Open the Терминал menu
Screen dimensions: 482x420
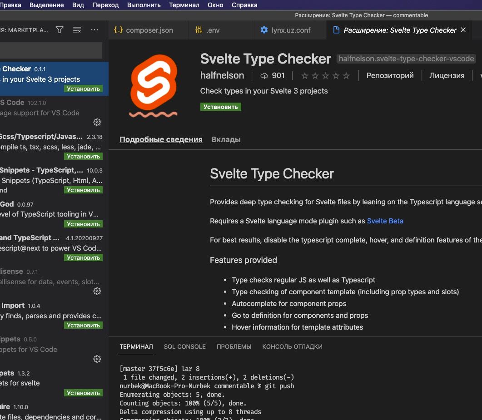coord(184,5)
